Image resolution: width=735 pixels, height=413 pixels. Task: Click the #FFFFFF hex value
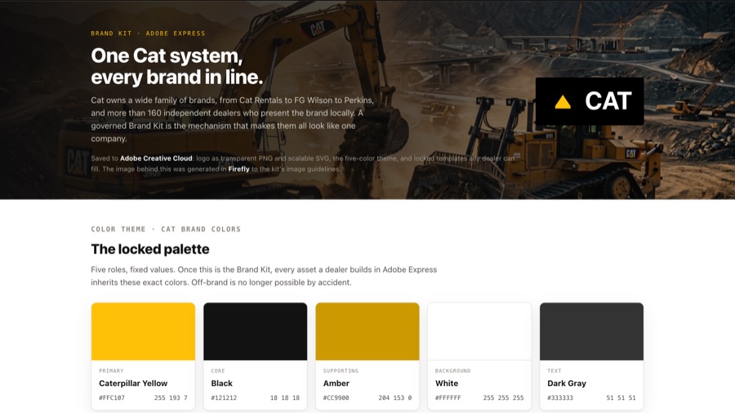(448, 397)
